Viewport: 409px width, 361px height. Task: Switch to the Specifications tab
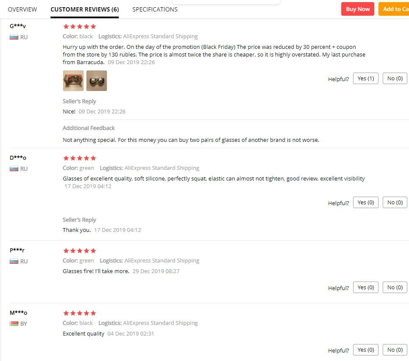(155, 9)
